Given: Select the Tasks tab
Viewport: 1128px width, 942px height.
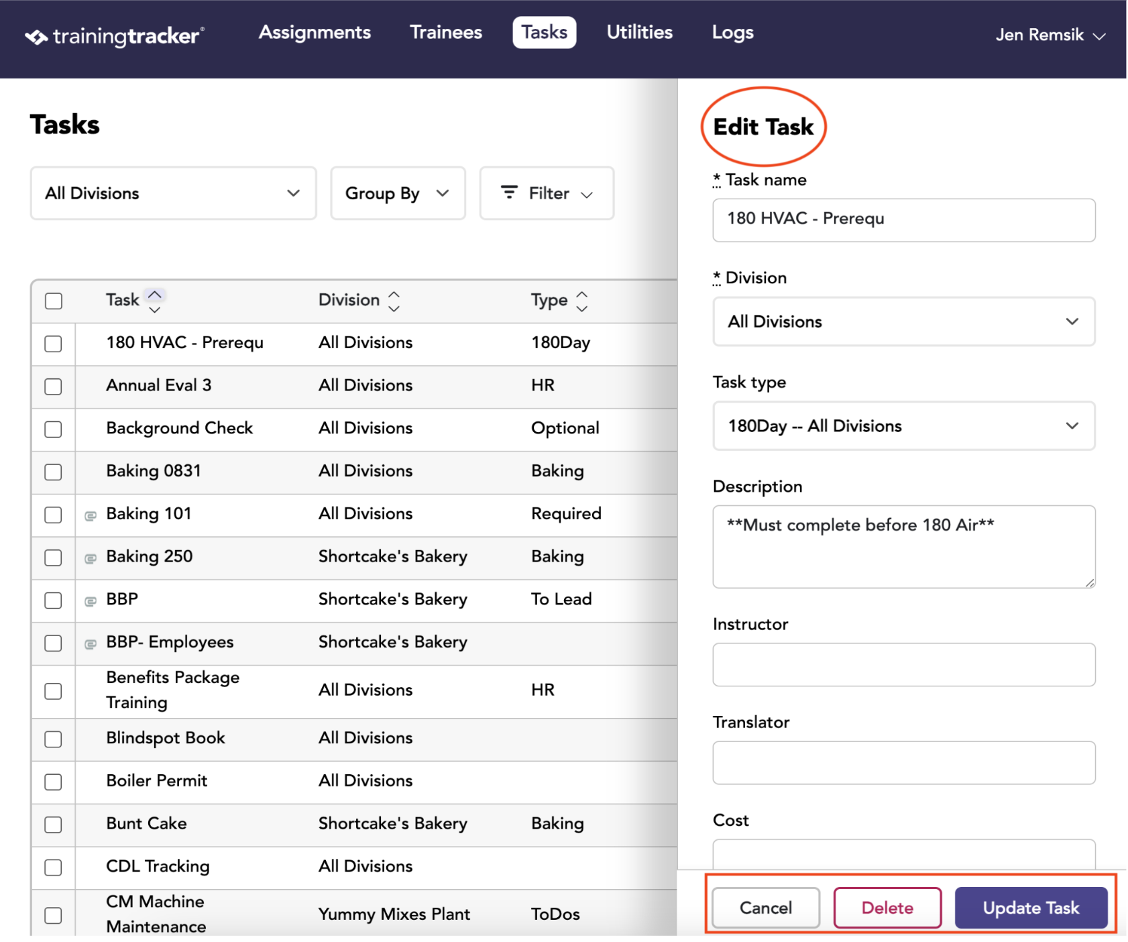Looking at the screenshot, I should point(545,32).
